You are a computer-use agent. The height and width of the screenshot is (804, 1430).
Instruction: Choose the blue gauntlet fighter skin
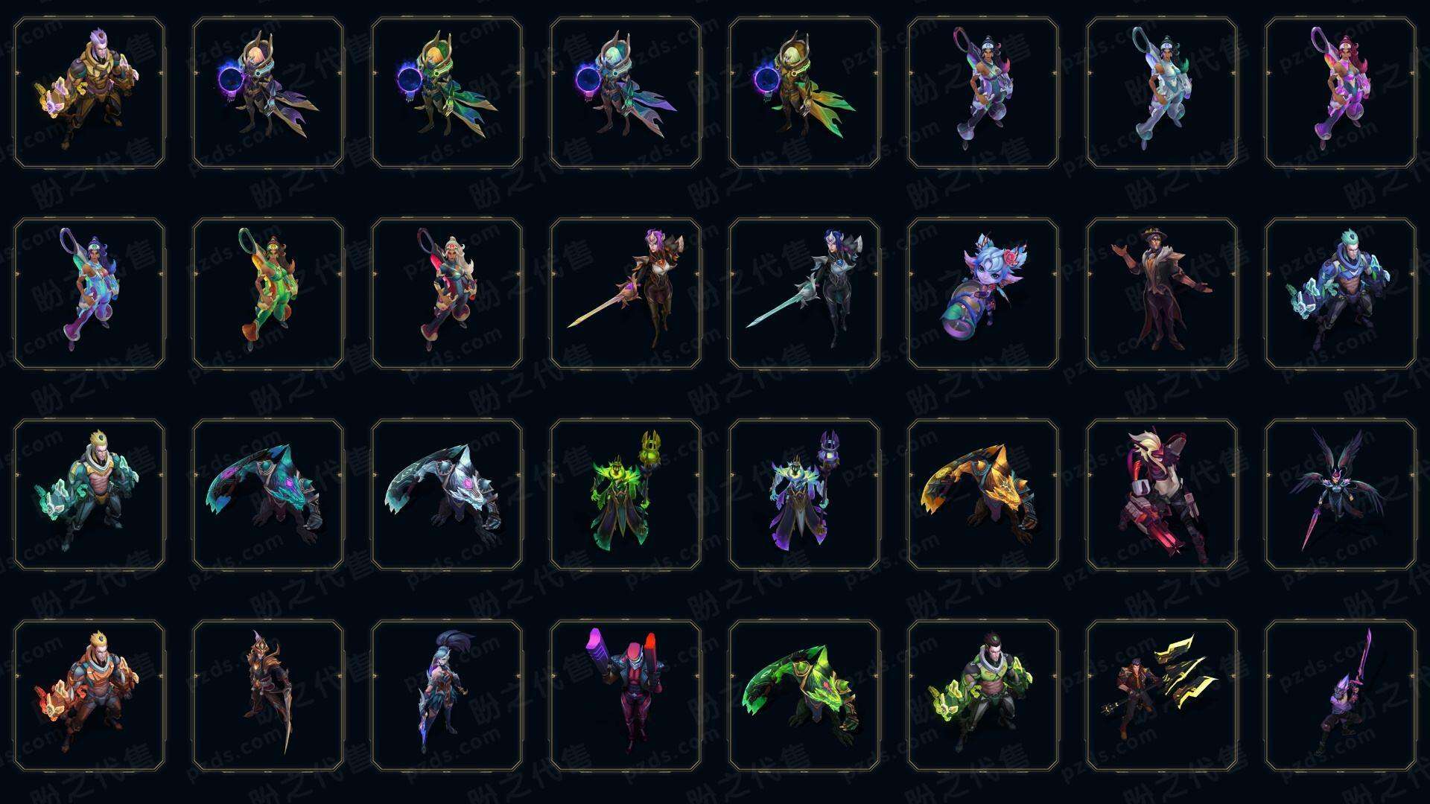tap(1341, 293)
